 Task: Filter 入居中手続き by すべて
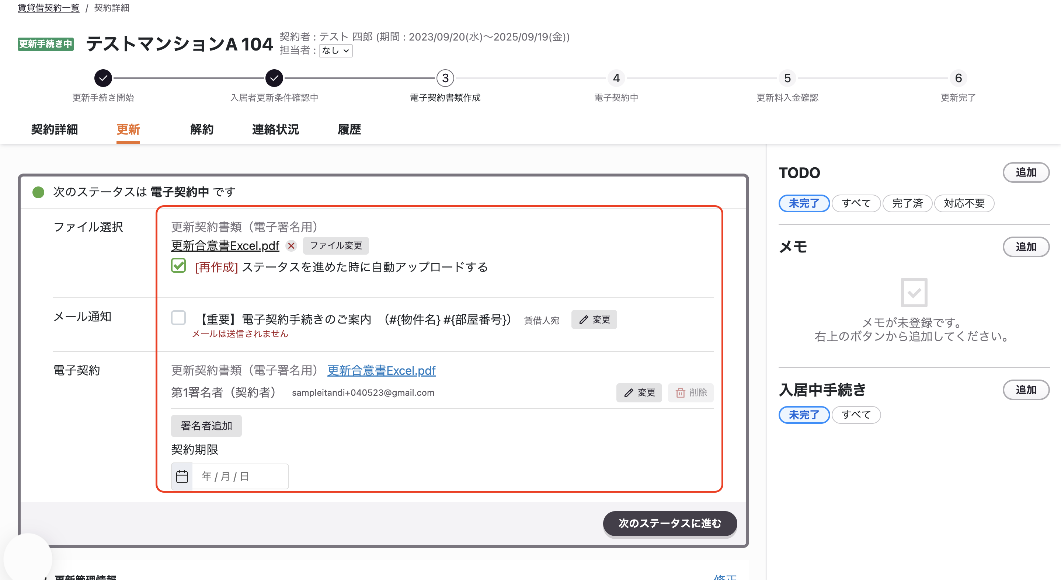856,415
